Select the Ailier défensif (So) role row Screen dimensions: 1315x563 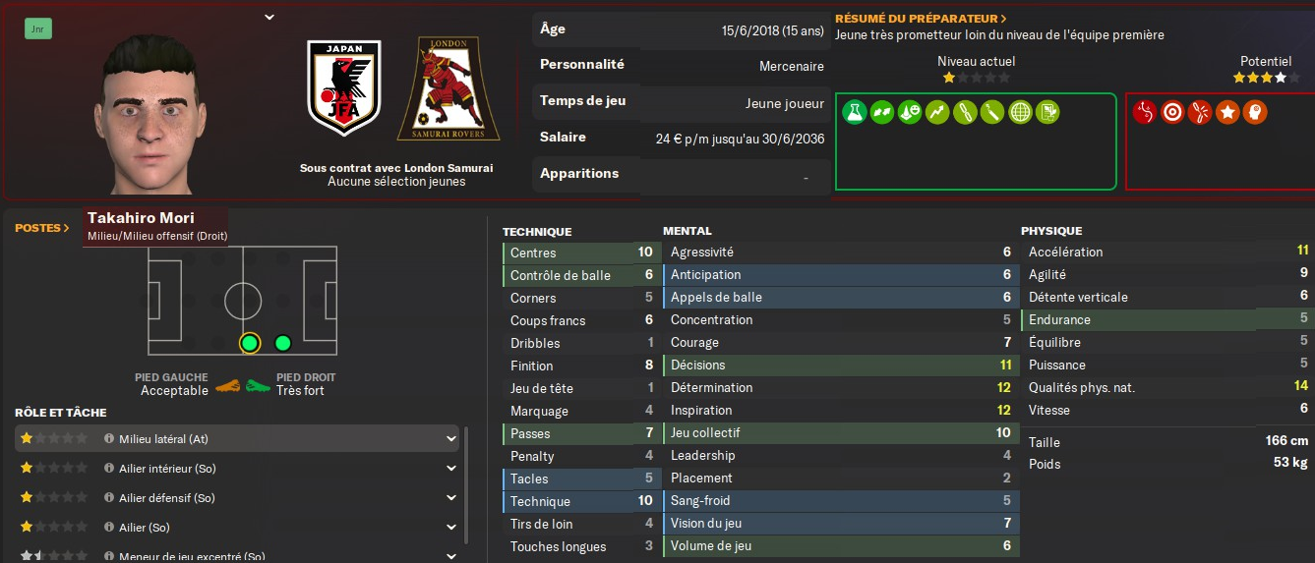coord(236,498)
